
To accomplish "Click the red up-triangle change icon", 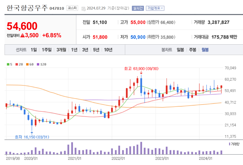I will pyautogui.click(x=23, y=35).
